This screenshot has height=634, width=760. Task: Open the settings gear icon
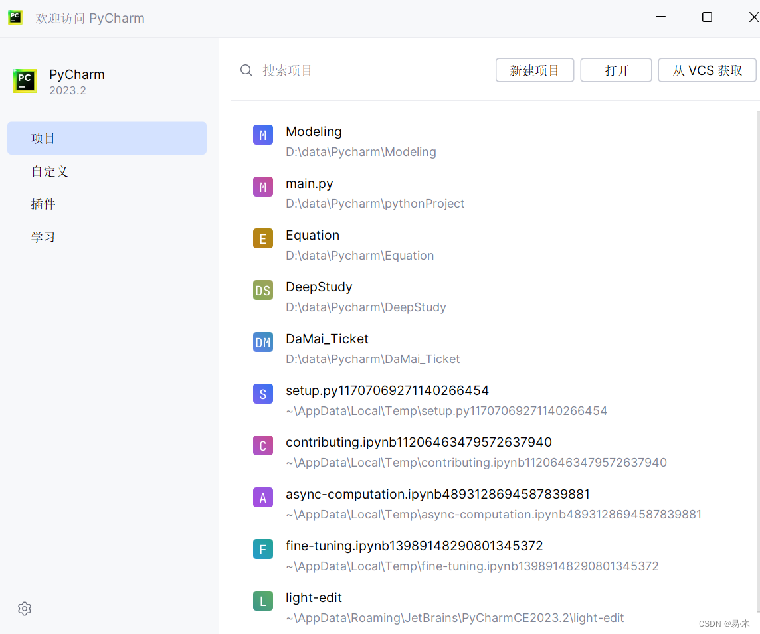pyautogui.click(x=24, y=609)
